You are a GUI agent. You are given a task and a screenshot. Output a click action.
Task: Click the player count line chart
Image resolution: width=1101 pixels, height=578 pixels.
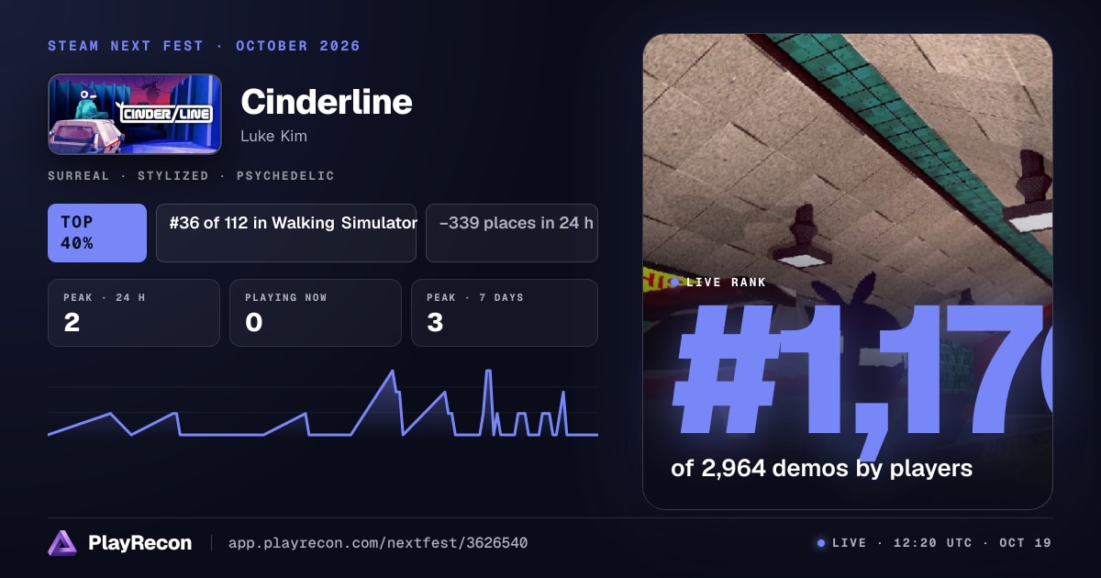[x=323, y=404]
